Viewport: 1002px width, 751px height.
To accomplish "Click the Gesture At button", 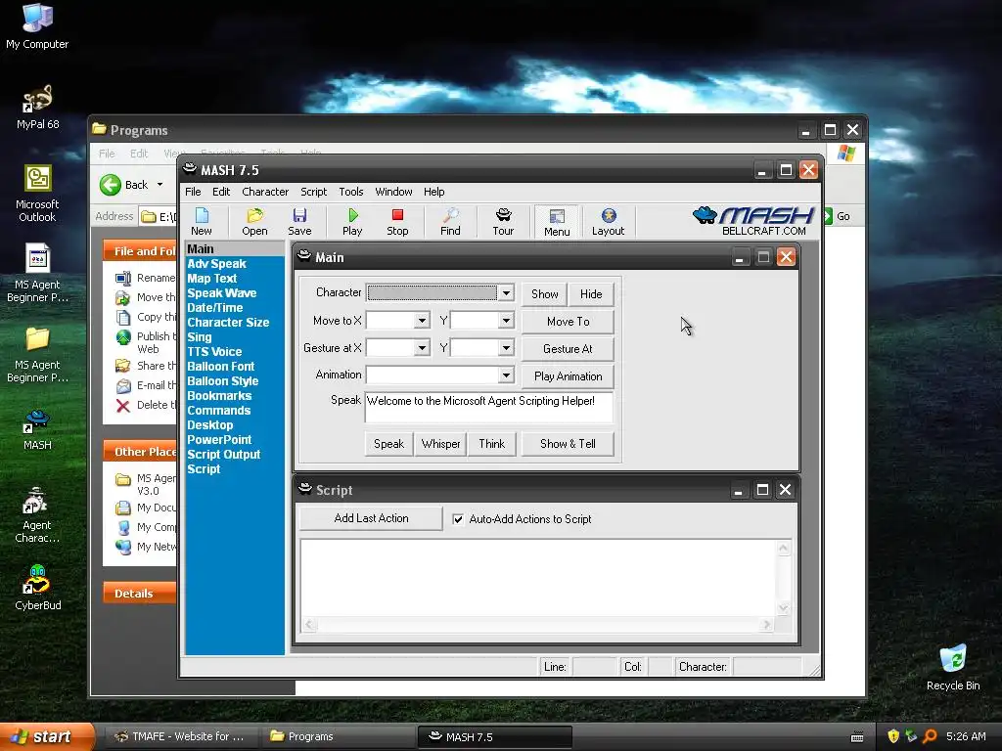I will coord(569,349).
